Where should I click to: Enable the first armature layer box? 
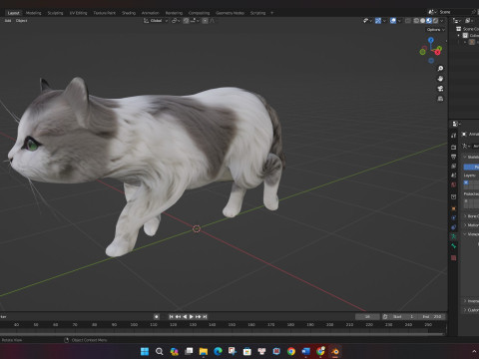coord(466,182)
